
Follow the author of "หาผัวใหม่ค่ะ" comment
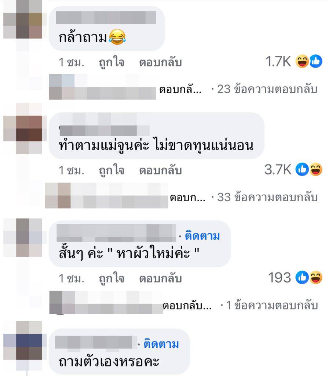click(202, 236)
